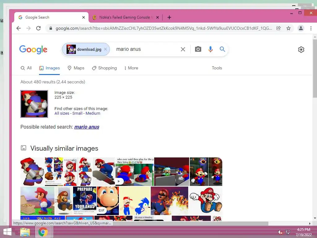Image resolution: width=317 pixels, height=238 pixels.
Task: Click the uploaded query image thumbnail
Action: 34,104
